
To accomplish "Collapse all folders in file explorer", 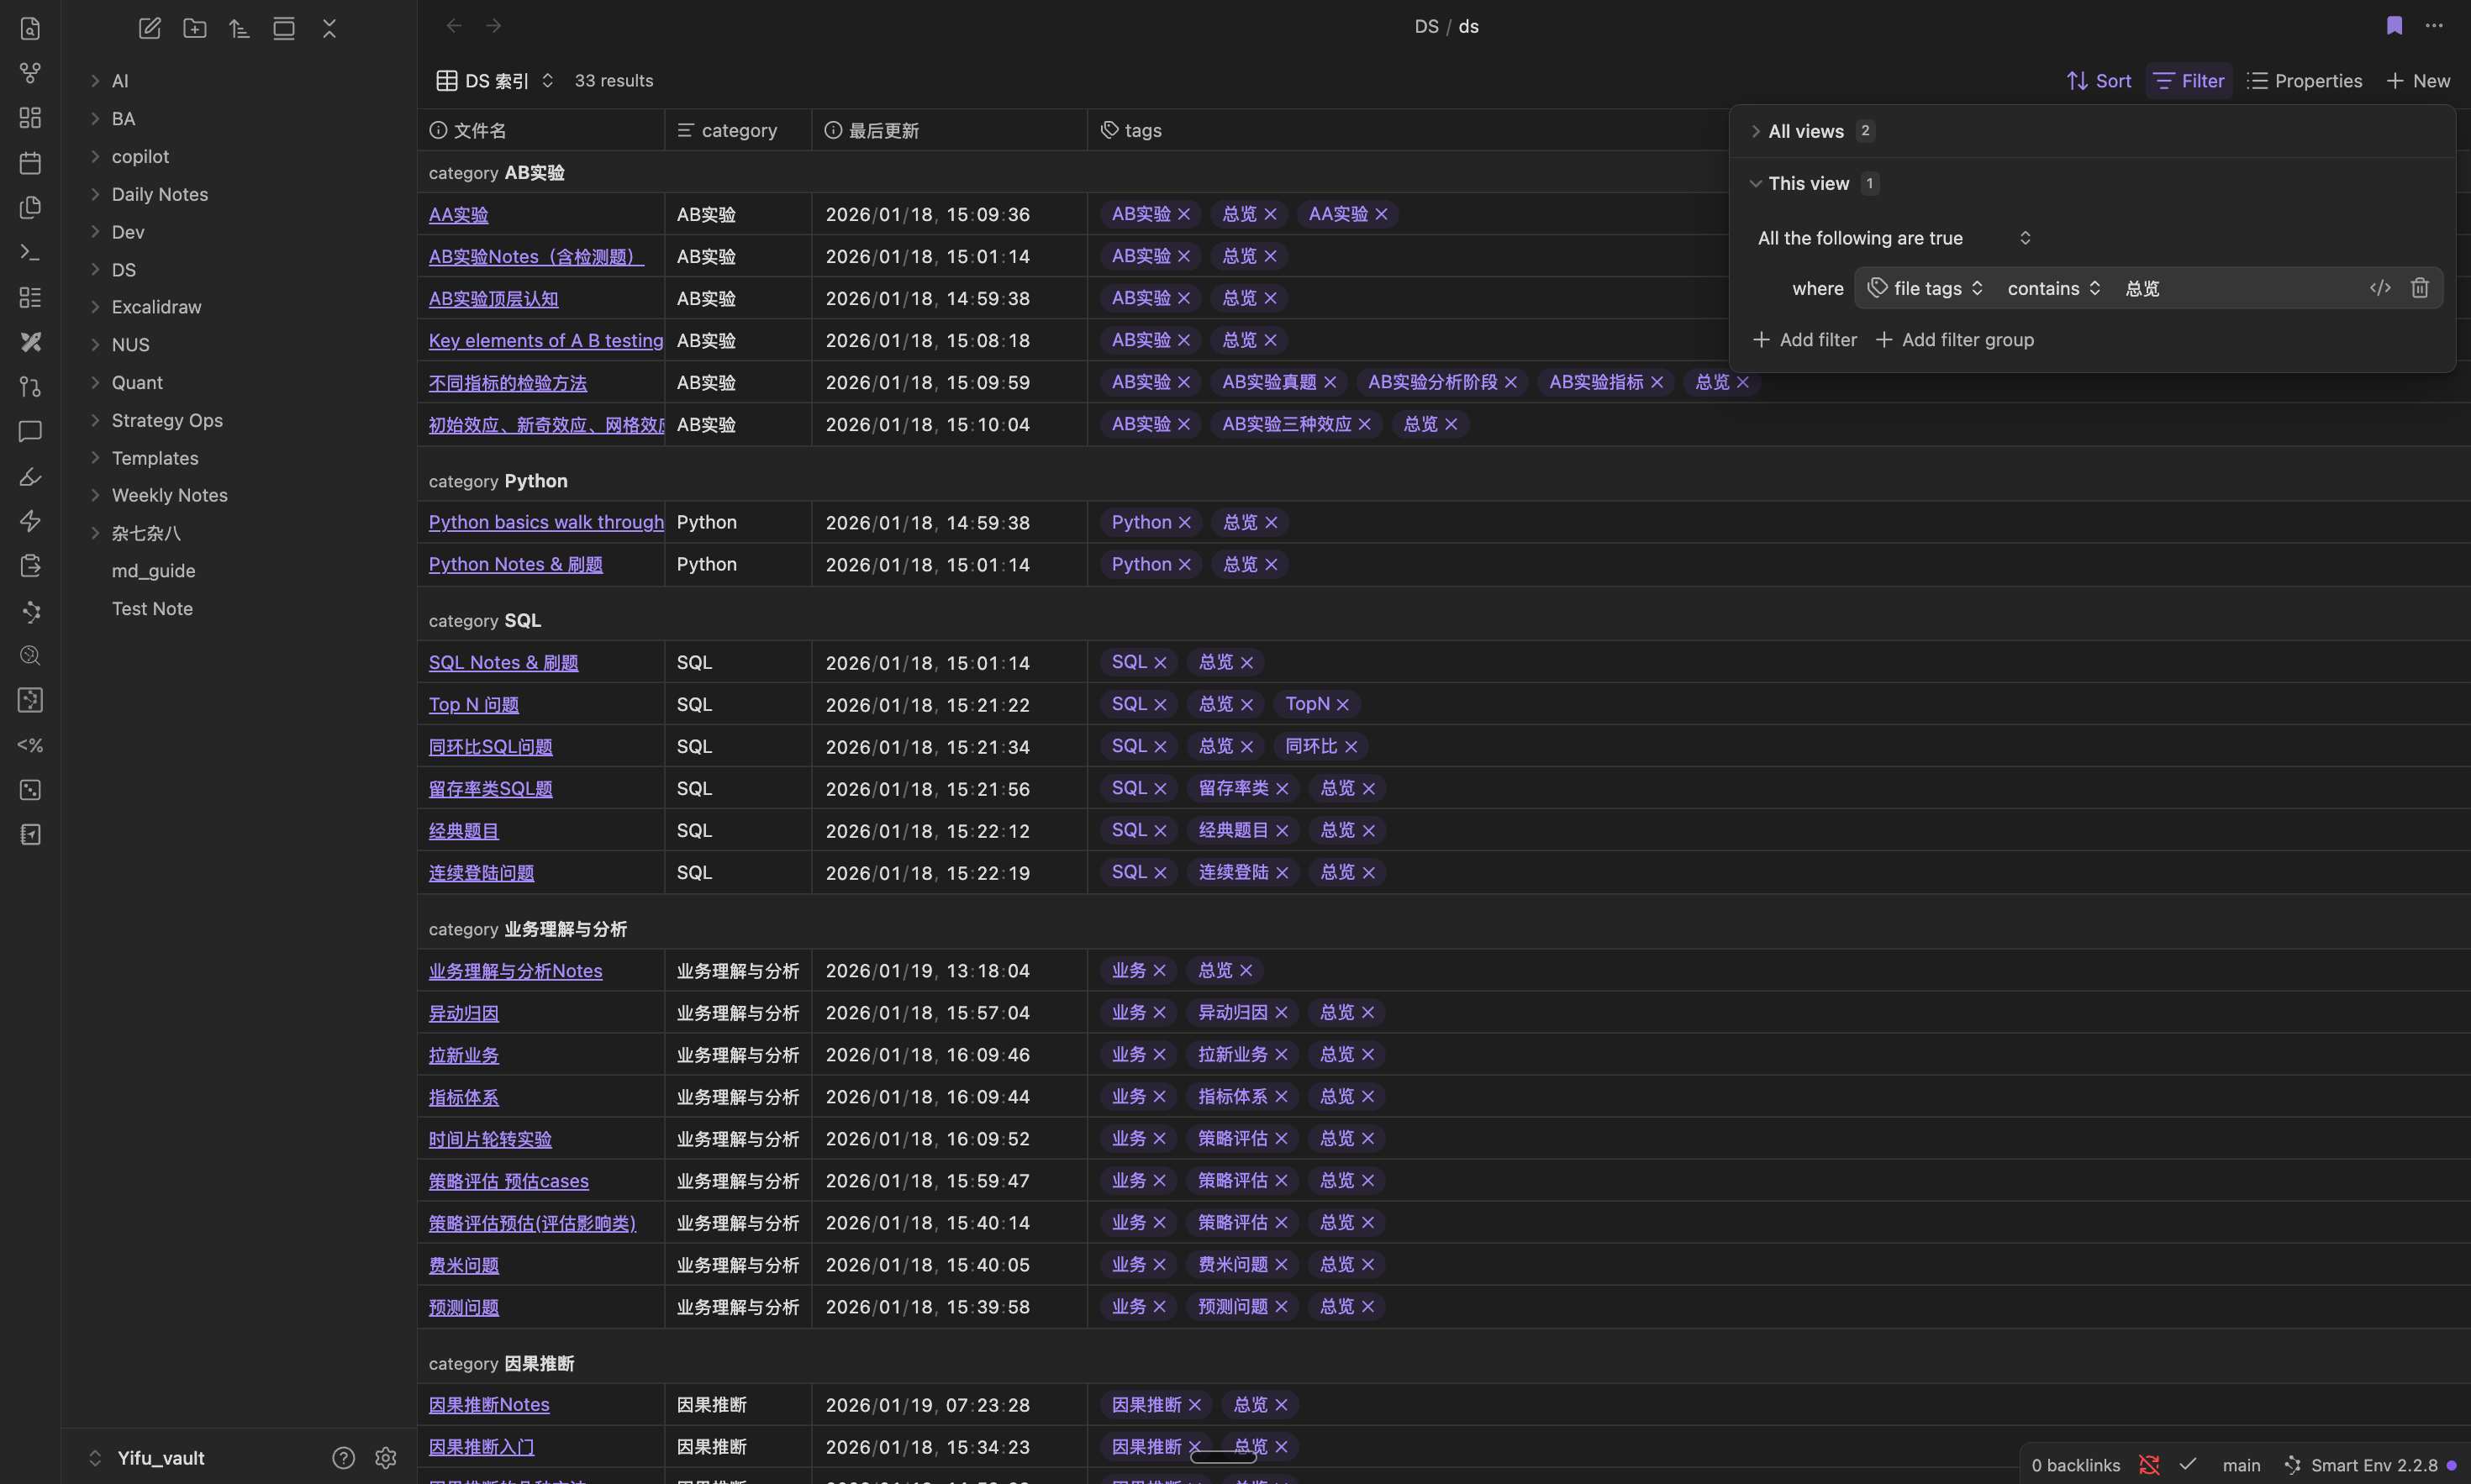I will pyautogui.click(x=329, y=28).
